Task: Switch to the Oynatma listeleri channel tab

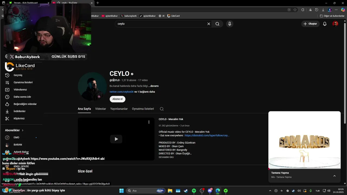Action: (x=143, y=109)
